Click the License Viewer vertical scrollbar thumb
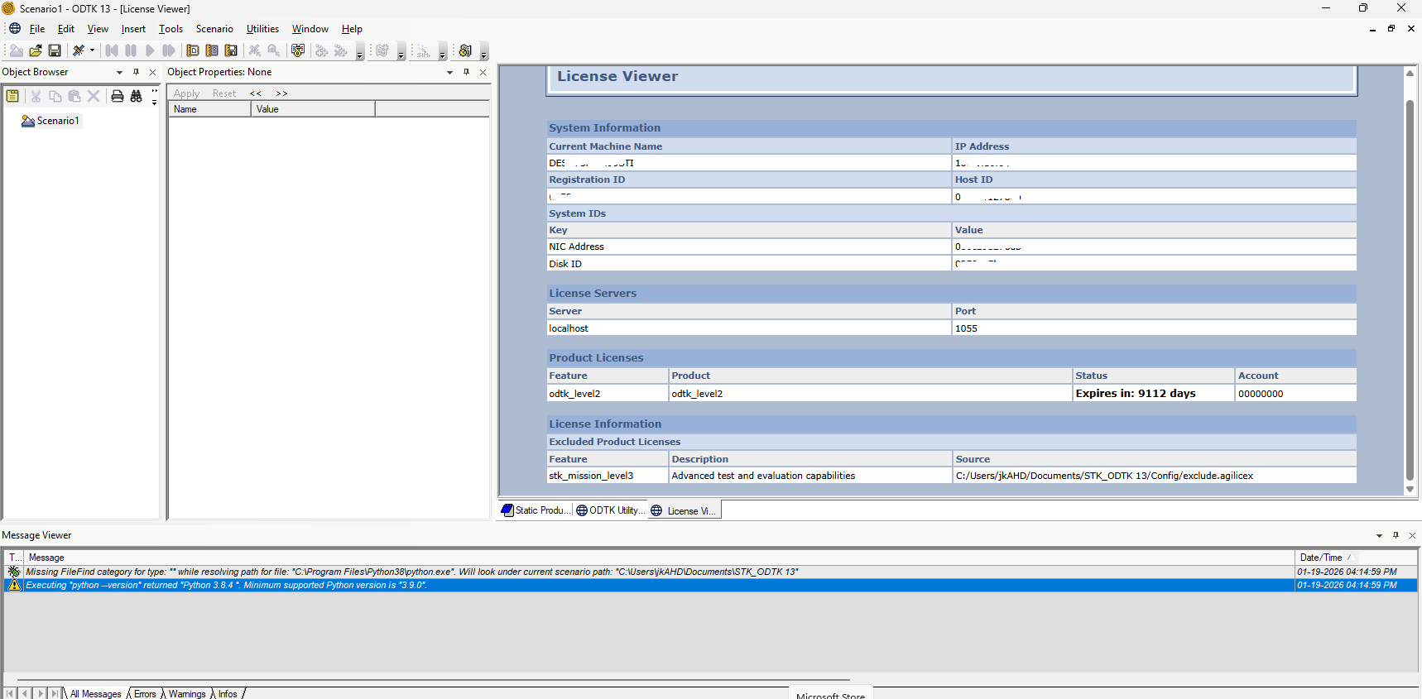 [1410, 290]
